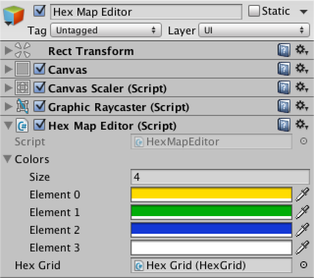Click the GameObject name field Hex Map Editor
Image resolution: width=314 pixels, height=278 pixels.
pos(146,12)
